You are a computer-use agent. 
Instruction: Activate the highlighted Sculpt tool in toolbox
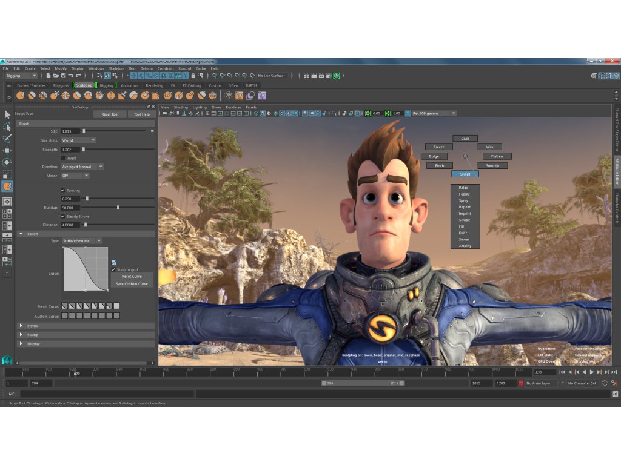[x=7, y=186]
